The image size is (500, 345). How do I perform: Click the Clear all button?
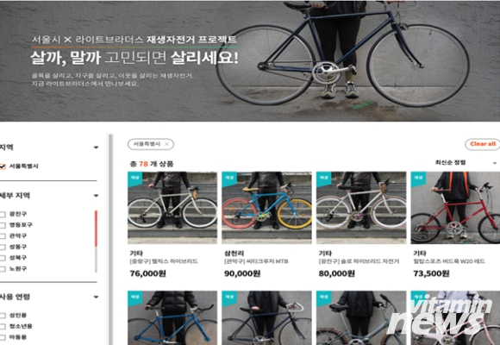coord(483,144)
